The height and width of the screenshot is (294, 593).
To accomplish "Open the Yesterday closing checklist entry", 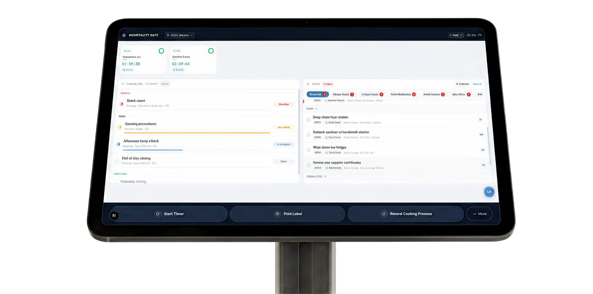I will point(133,181).
